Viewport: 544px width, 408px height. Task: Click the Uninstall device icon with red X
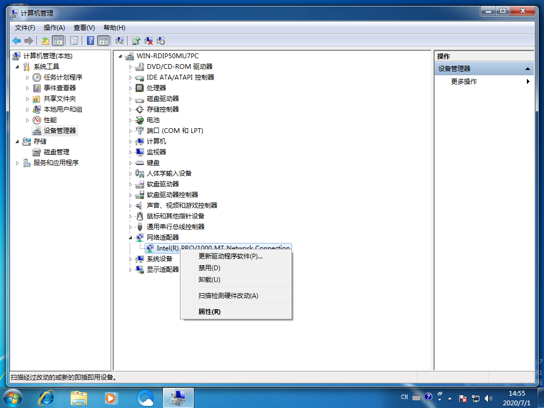149,41
